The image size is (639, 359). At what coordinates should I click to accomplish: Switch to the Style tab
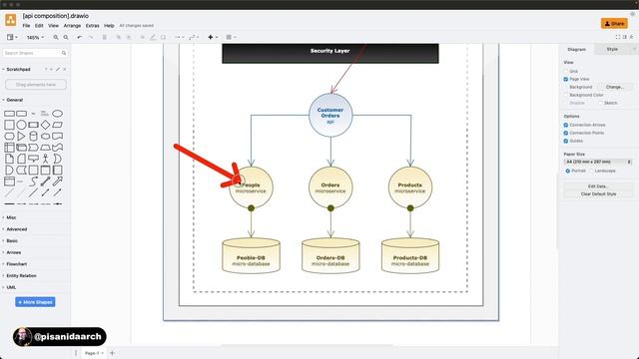pyautogui.click(x=612, y=49)
